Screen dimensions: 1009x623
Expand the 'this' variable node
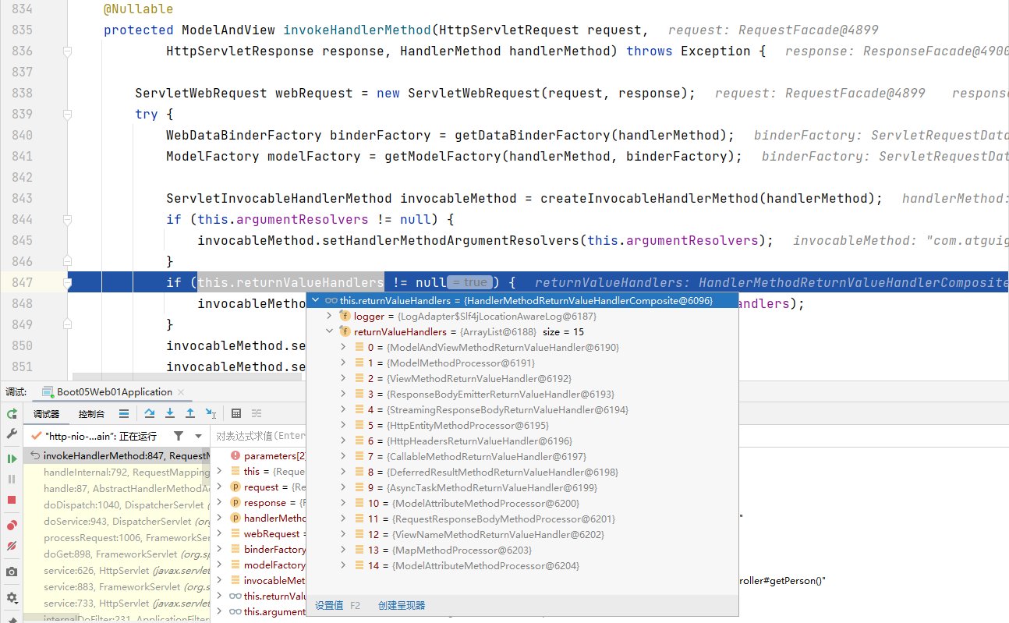pyautogui.click(x=220, y=471)
